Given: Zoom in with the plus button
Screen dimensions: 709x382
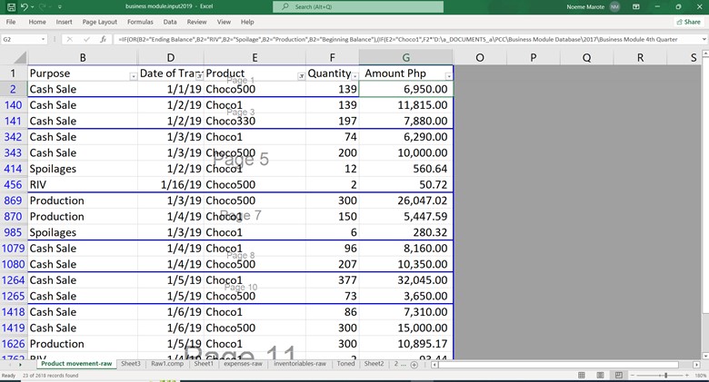Looking at the screenshot, I should [687, 376].
